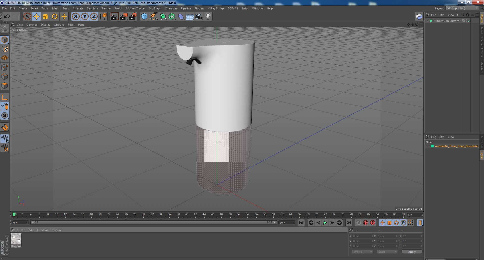Toggle Enable Snap icon

pyautogui.click(x=5, y=115)
